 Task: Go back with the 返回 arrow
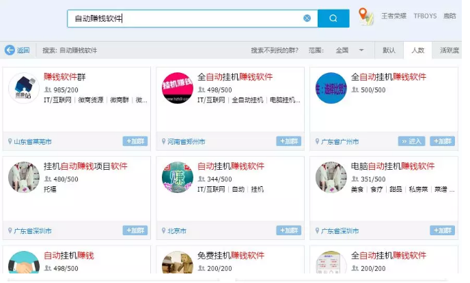[17, 50]
